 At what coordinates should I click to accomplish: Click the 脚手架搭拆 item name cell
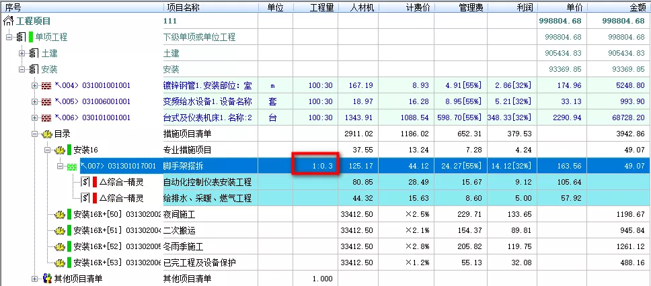point(210,166)
